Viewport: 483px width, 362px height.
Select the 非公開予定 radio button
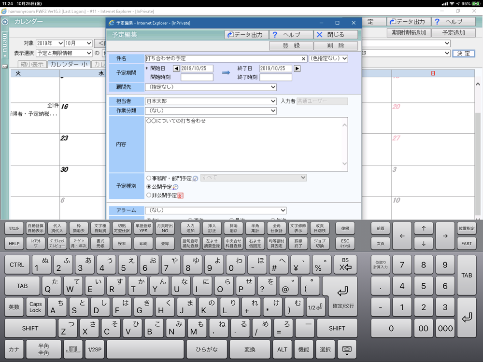coord(149,195)
